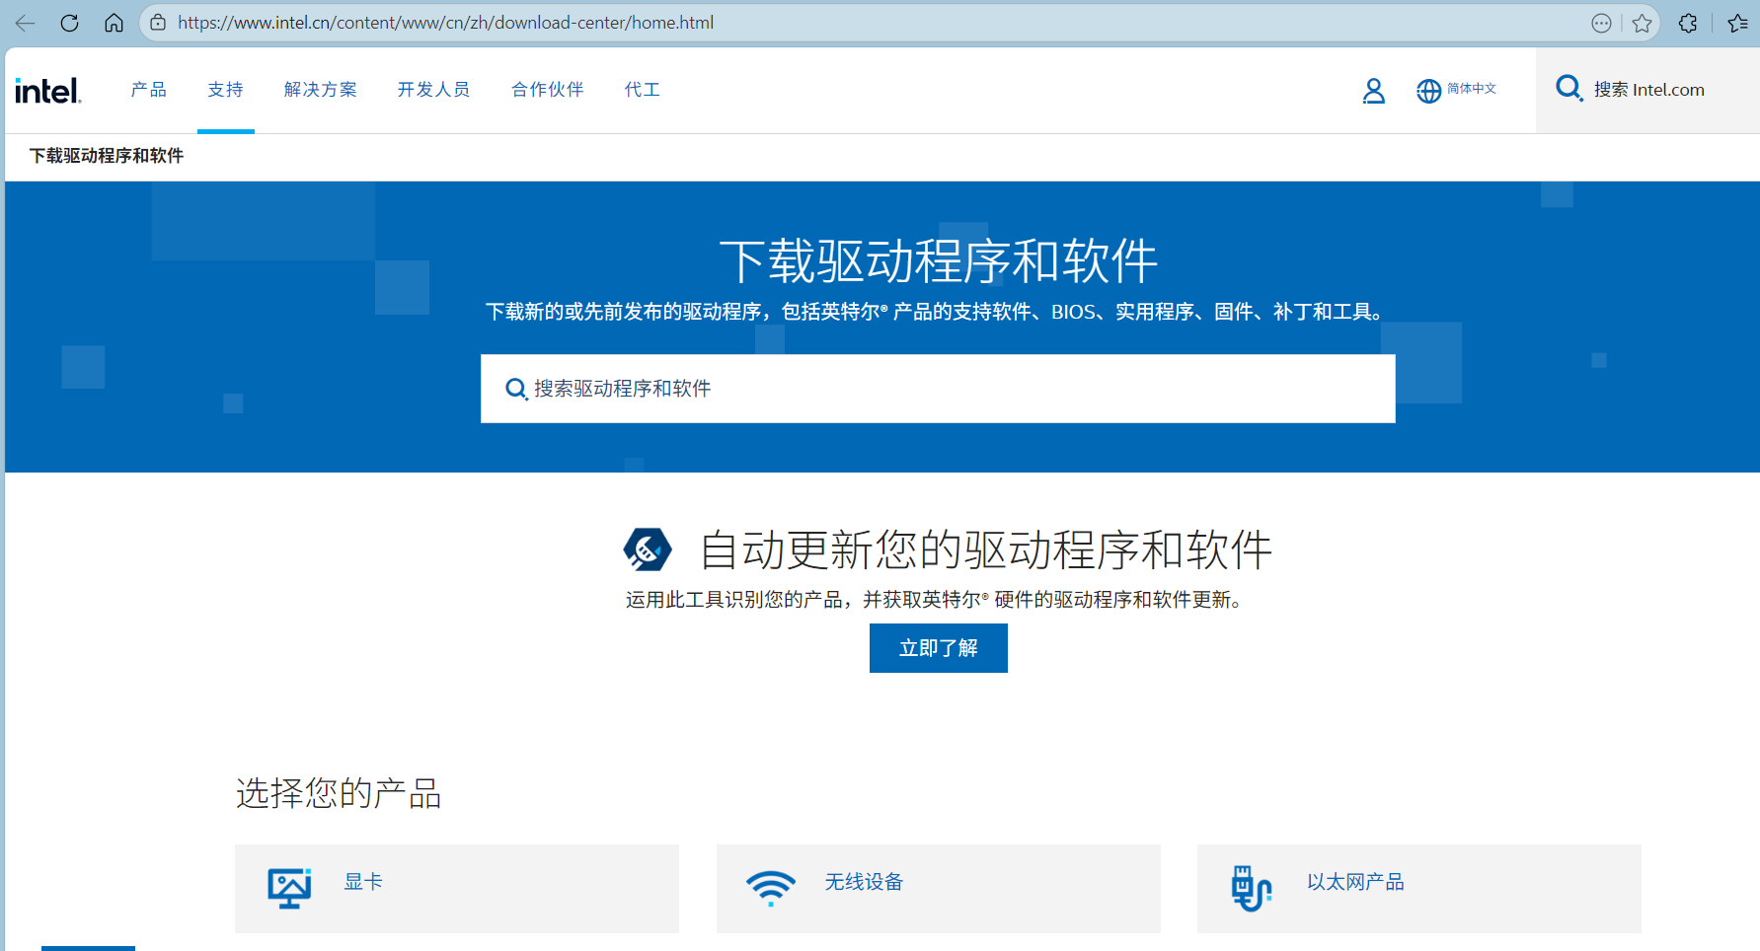
Task: Focus the 搜索驱动程序和软件 search field
Action: coord(938,389)
